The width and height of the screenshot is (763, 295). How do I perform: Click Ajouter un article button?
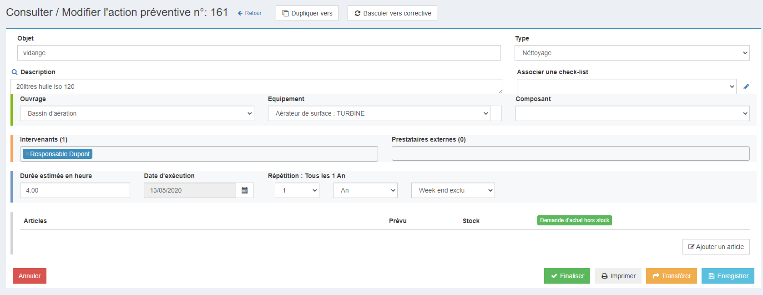716,247
